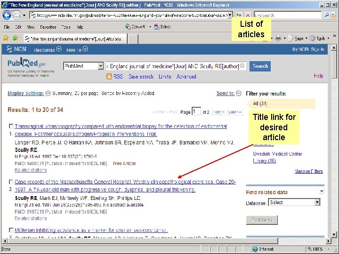Click the Advanced search link
This screenshot has width=339, height=254.
(x=186, y=77)
